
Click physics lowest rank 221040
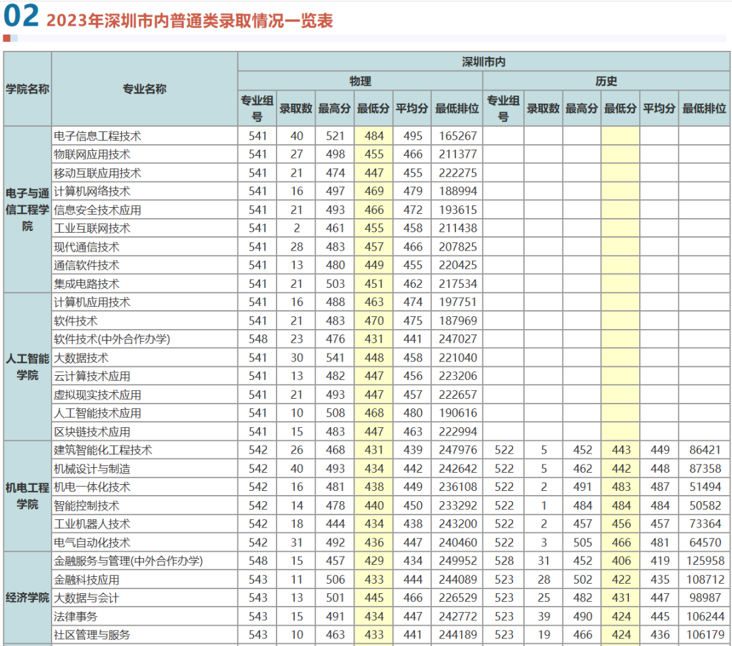[457, 358]
